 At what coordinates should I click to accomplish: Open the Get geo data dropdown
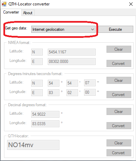pos(63,29)
